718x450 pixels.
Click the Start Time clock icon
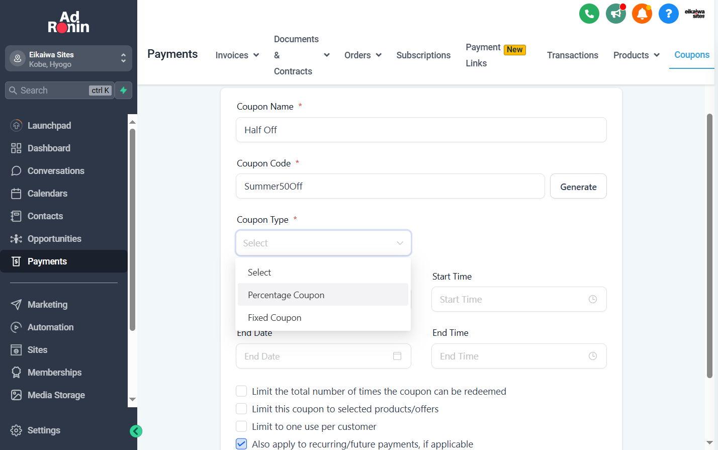(x=593, y=299)
